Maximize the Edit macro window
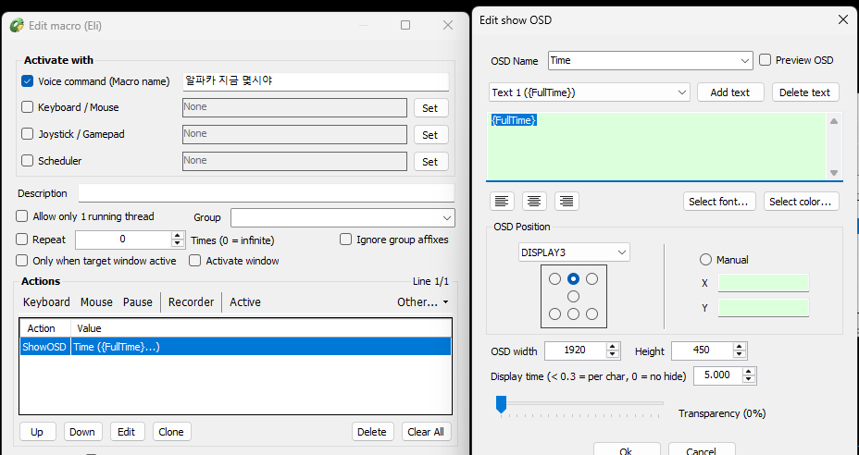 (x=405, y=25)
